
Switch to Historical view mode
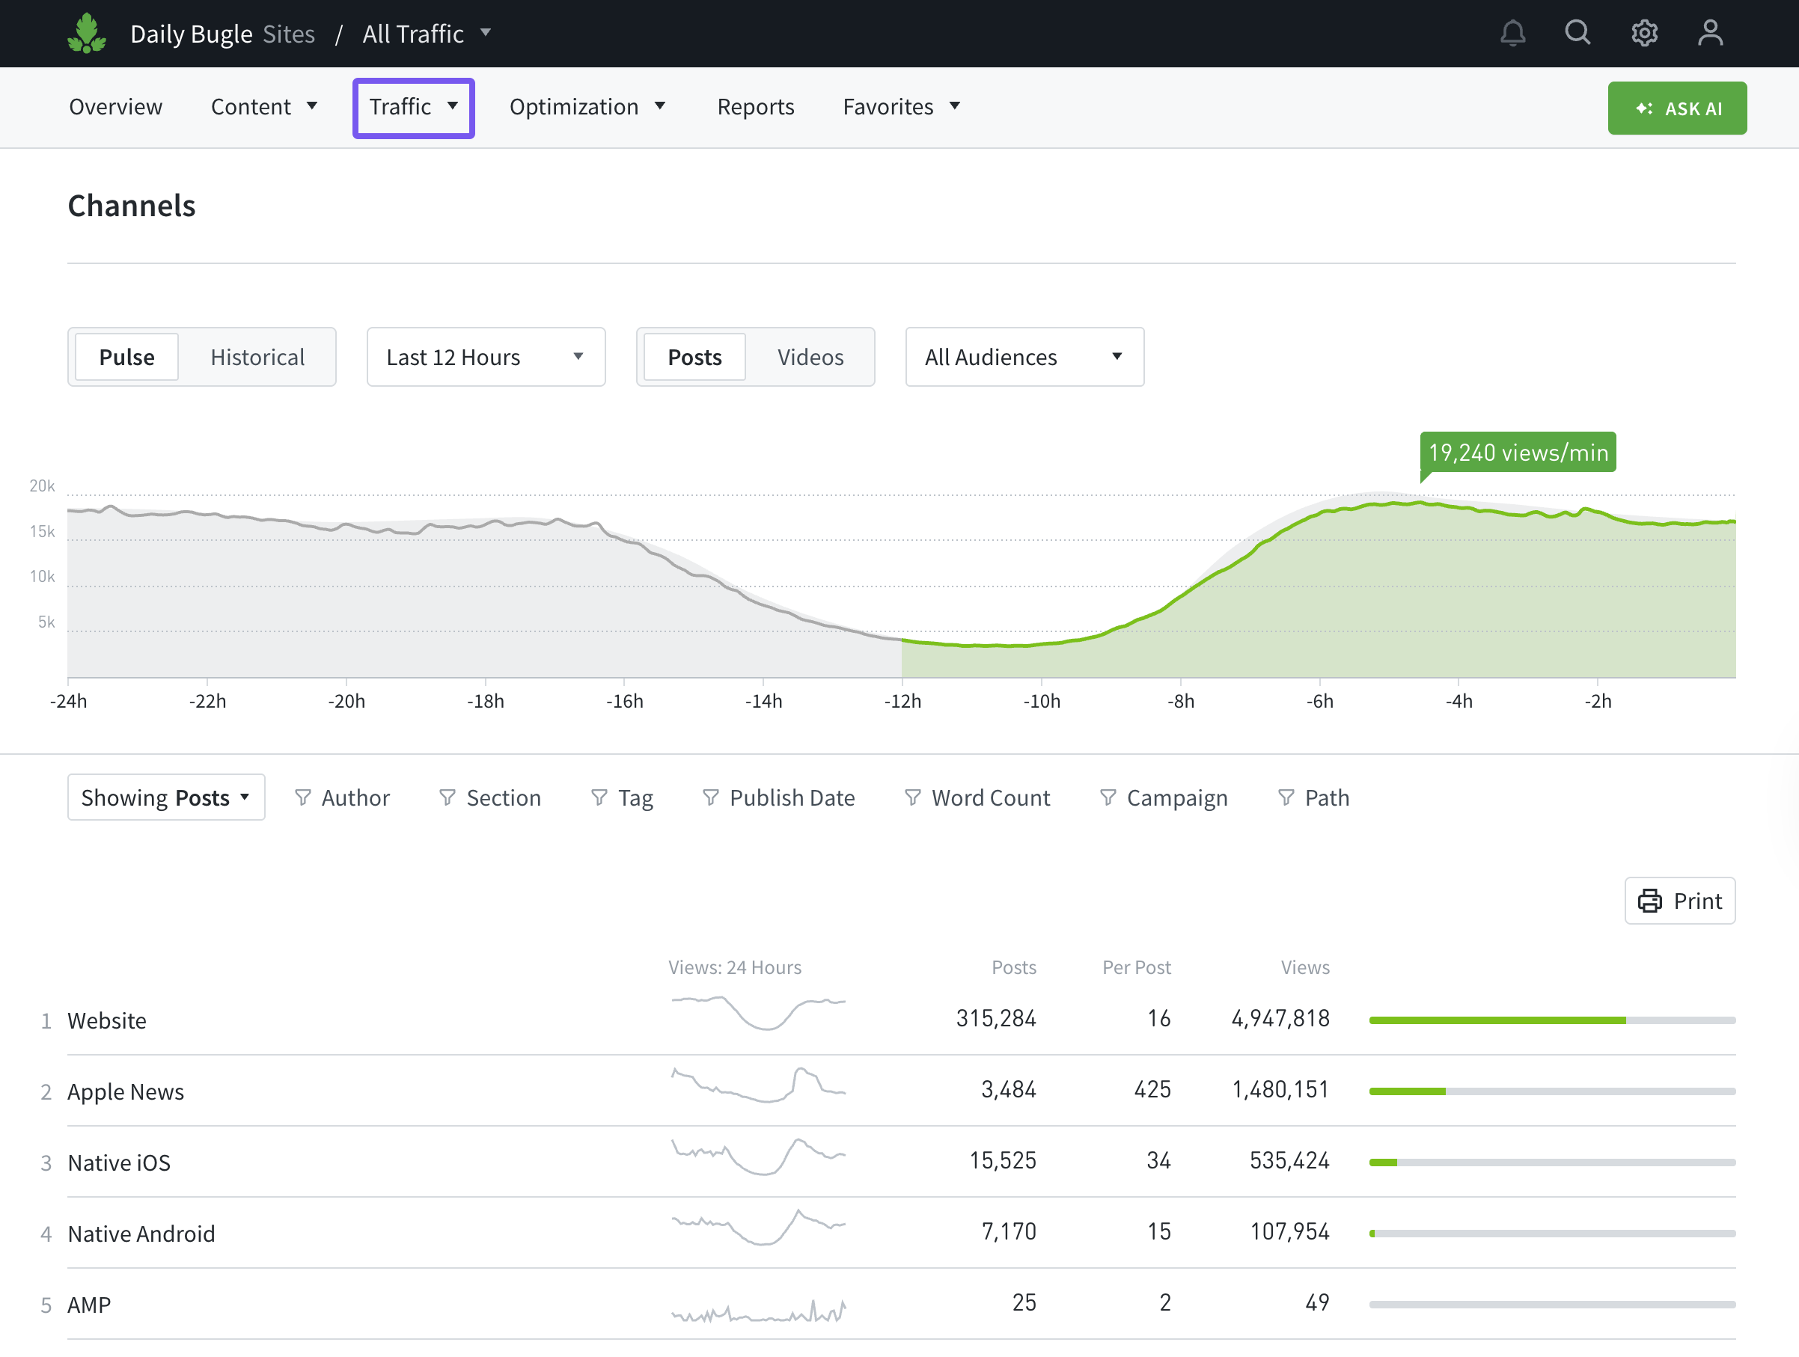coord(257,357)
